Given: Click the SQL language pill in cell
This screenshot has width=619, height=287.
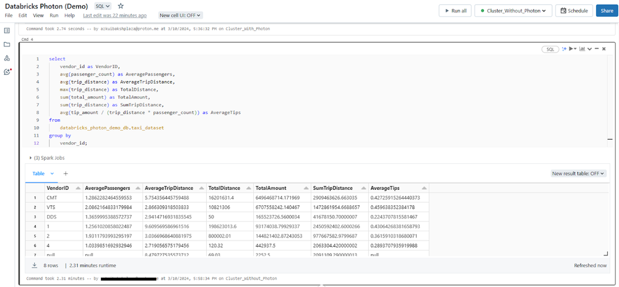Looking at the screenshot, I should coord(550,49).
